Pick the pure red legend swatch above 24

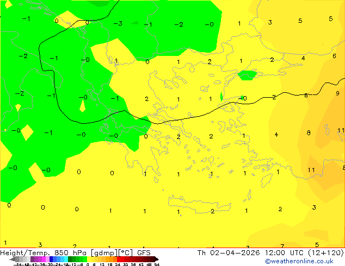pos(119,259)
